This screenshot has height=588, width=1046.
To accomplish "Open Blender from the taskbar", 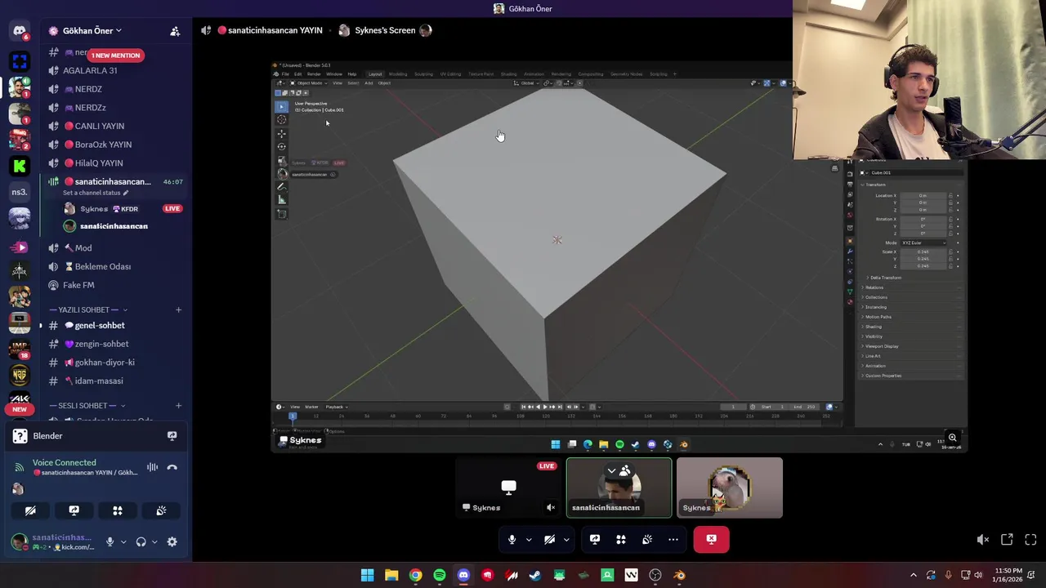I will (679, 575).
